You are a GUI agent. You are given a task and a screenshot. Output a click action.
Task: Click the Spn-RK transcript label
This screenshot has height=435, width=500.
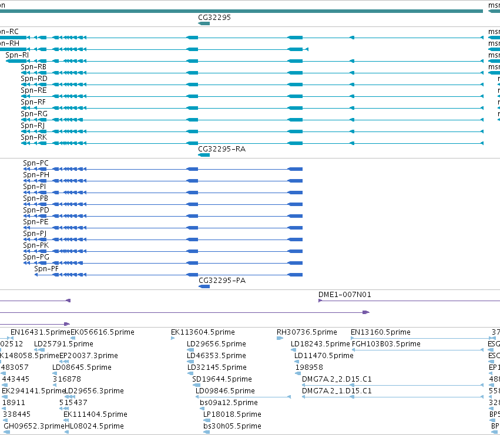click(34, 137)
